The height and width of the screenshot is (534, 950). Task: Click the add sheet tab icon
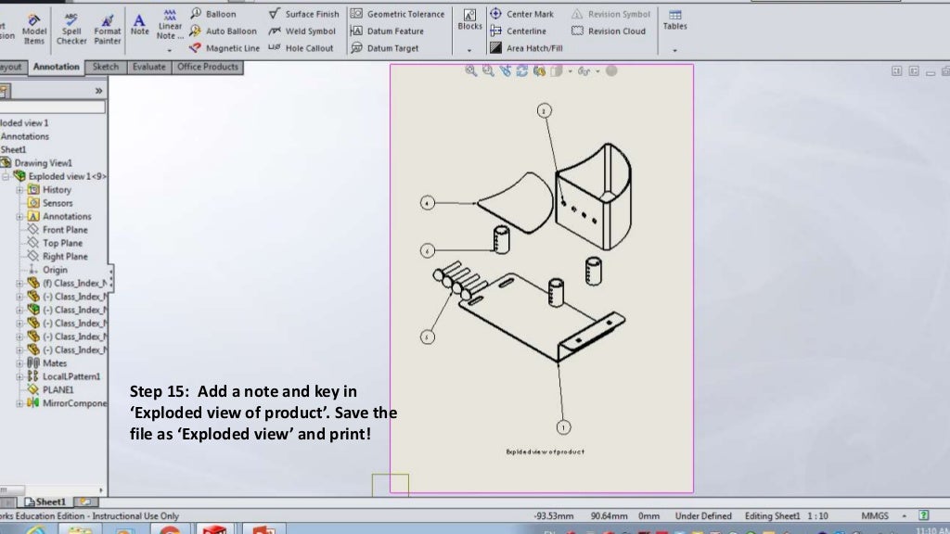coord(85,502)
